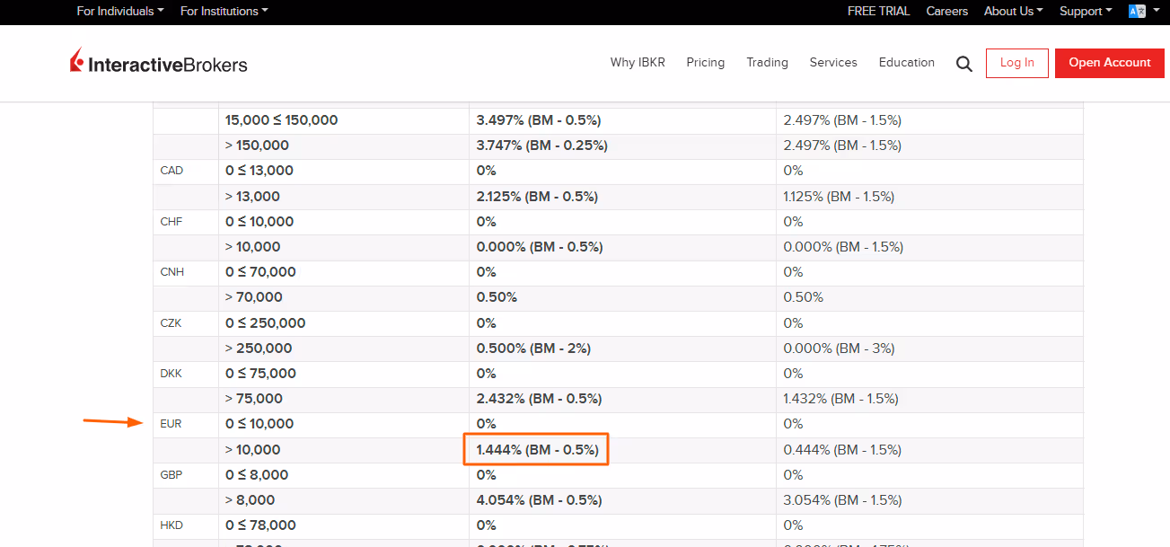
Task: Click the CZK currency label
Action: tap(171, 323)
